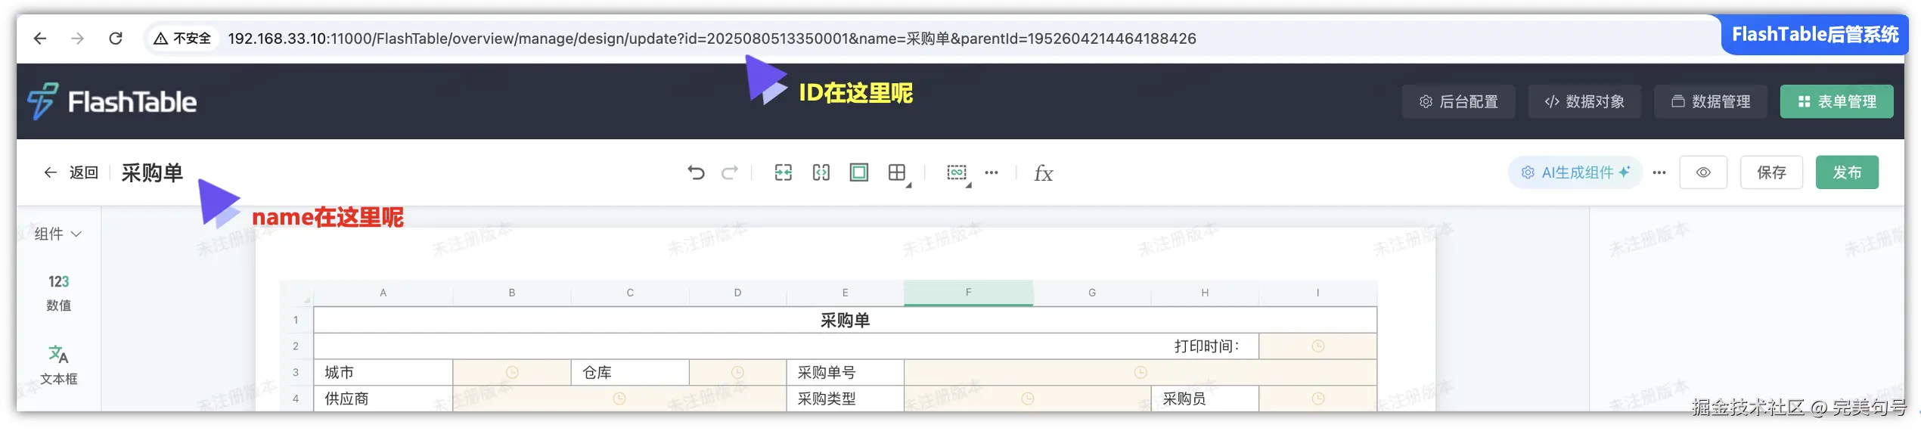
Task: Click the 城市 label cell
Action: coord(383,372)
